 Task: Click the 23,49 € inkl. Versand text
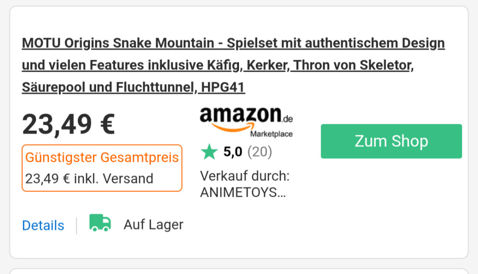[89, 179]
